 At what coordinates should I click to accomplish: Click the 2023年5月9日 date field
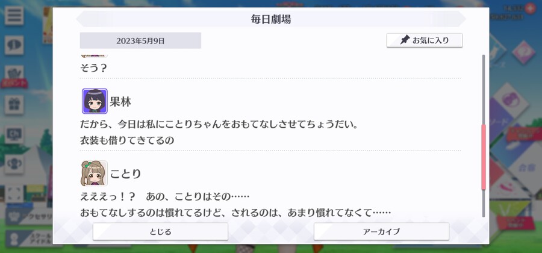click(x=140, y=41)
